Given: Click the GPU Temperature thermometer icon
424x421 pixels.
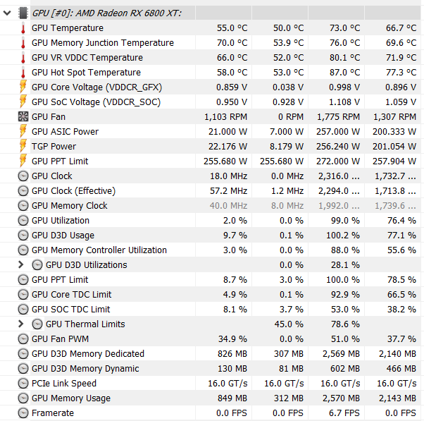Looking at the screenshot, I should click(23, 28).
